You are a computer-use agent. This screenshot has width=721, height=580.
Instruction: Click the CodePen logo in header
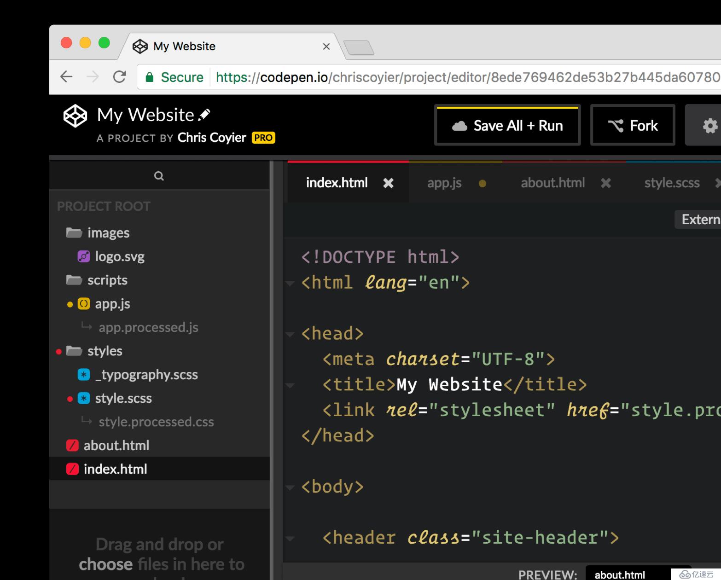75,116
